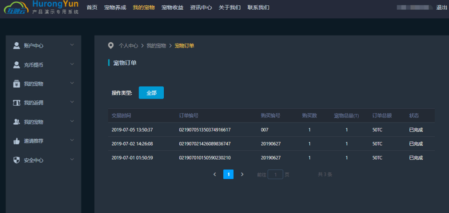Click the 购买编号 column header
This screenshot has width=449, height=213.
point(270,116)
